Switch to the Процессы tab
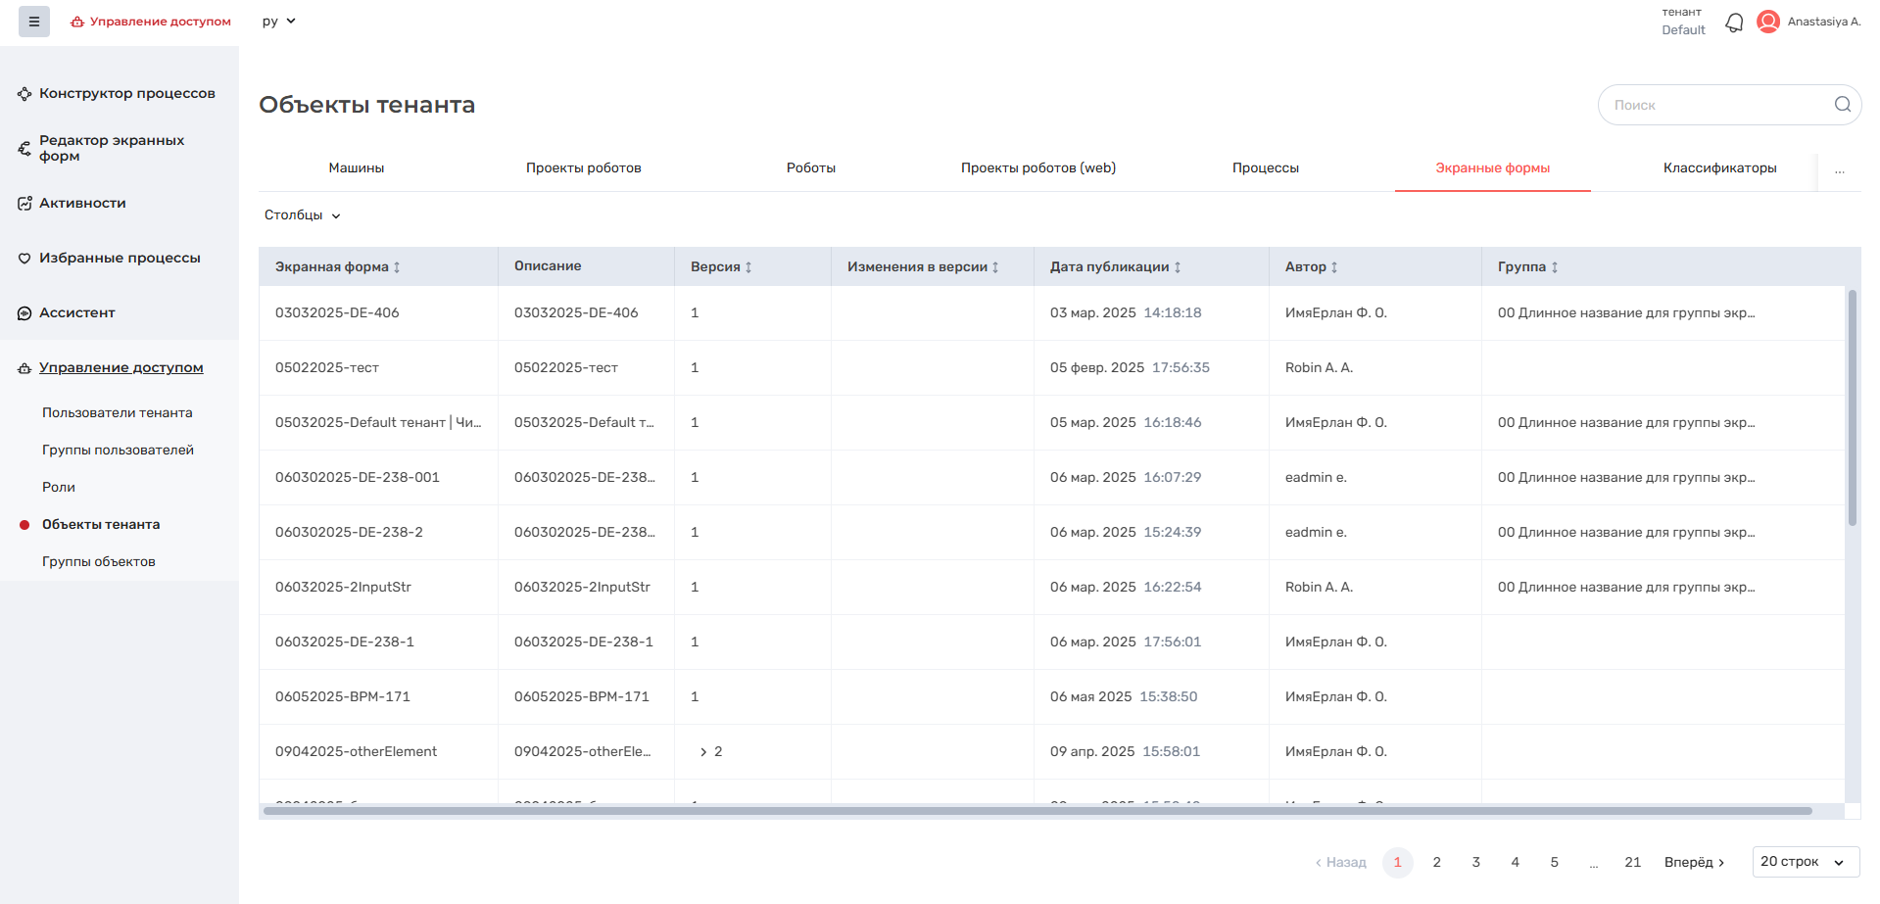Screen dimensions: 1880x904 pos(1265,168)
